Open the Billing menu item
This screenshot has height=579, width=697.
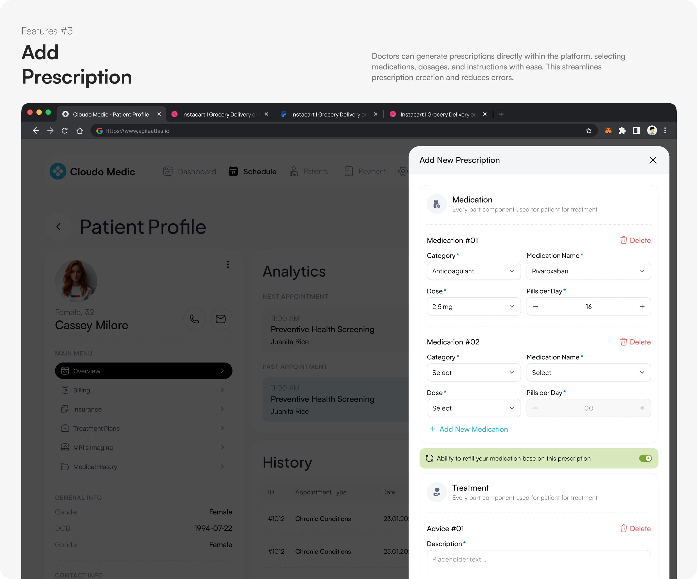143,390
